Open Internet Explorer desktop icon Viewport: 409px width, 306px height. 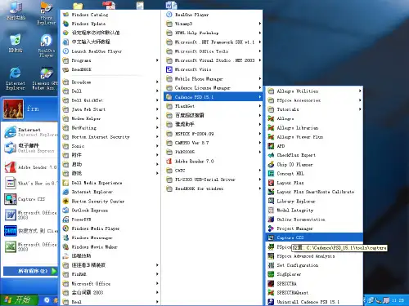click(x=16, y=78)
